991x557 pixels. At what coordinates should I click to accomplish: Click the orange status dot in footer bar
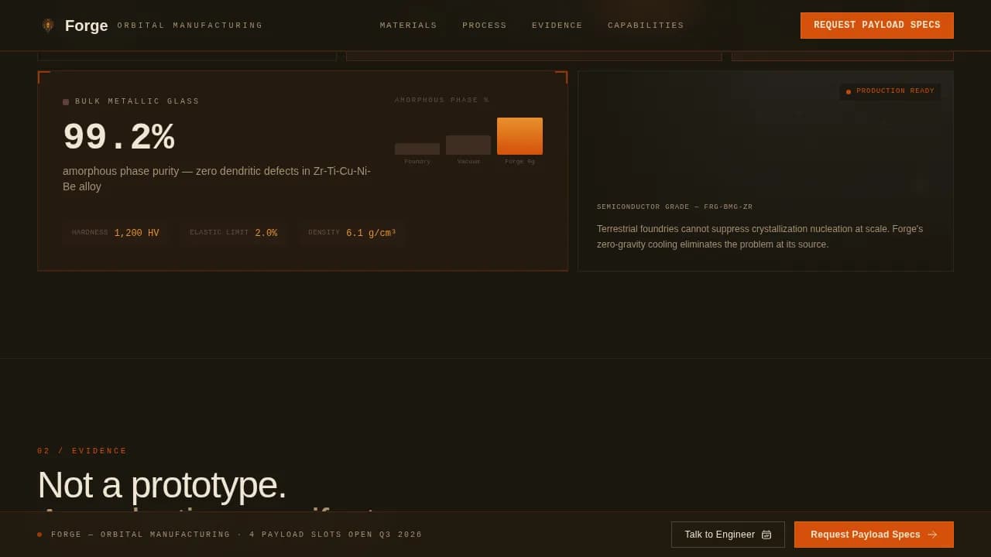[x=39, y=535]
